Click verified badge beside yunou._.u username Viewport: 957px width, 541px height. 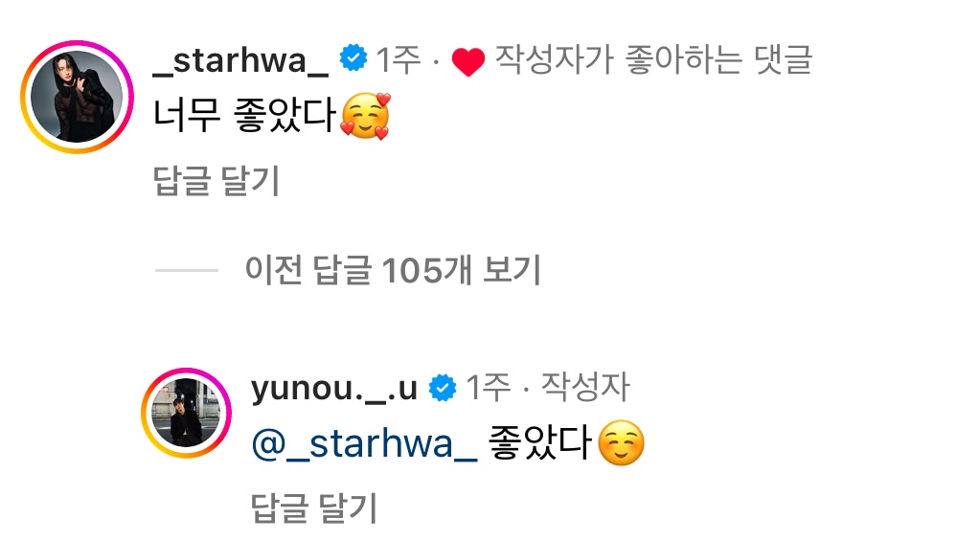click(443, 388)
